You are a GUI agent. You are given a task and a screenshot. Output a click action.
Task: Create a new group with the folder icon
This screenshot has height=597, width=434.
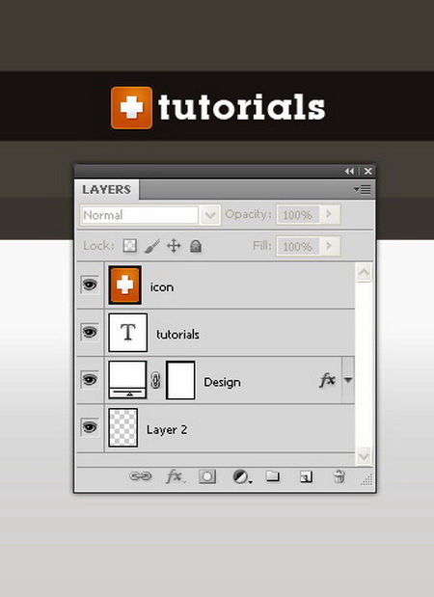(x=273, y=475)
